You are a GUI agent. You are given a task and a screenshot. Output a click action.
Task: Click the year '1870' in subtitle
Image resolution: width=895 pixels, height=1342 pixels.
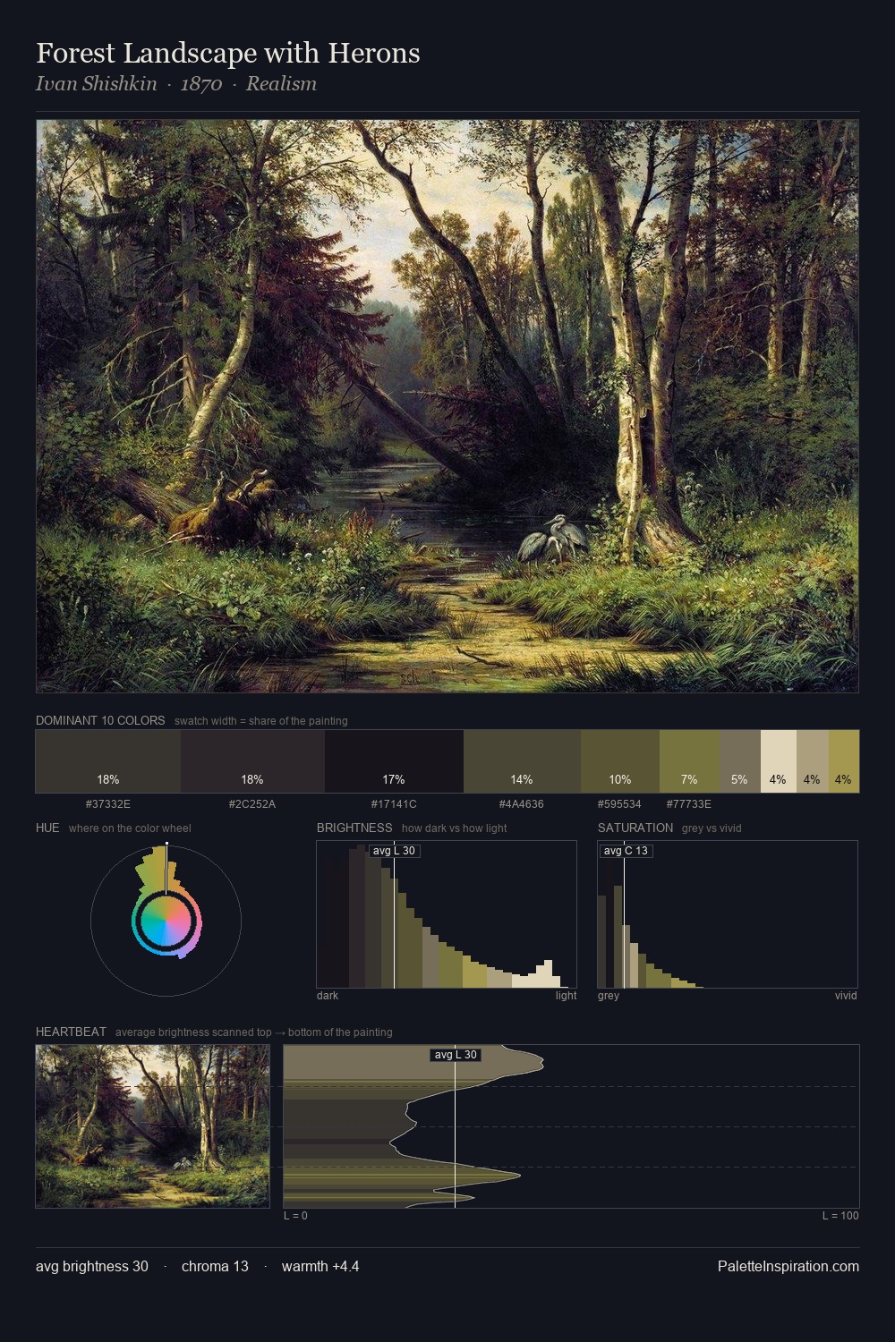[x=201, y=84]
